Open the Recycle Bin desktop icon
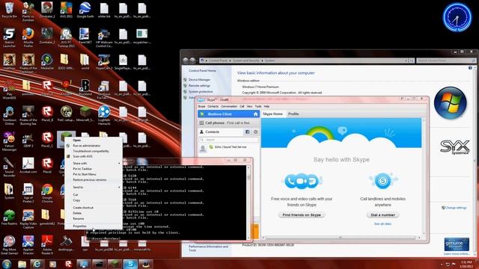The image size is (479, 269). [9, 10]
